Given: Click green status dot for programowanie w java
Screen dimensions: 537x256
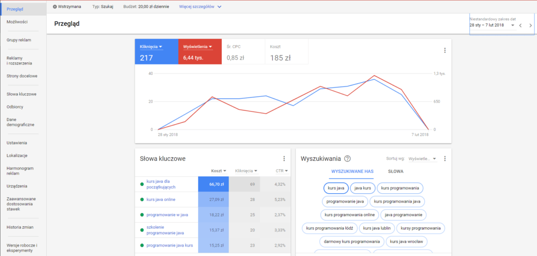Looking at the screenshot, I should click(142, 215).
